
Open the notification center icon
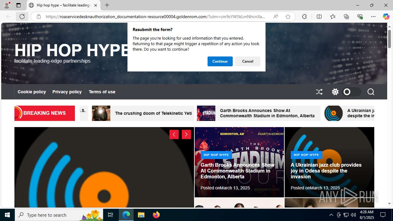tap(383, 215)
